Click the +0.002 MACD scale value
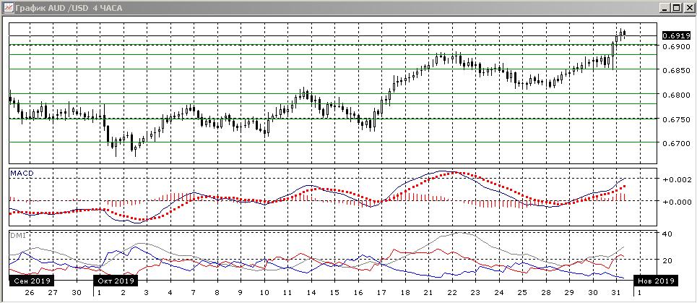Viewport: 697px width, 303px height. [x=676, y=179]
